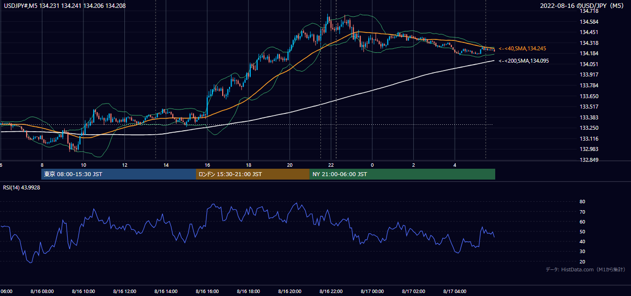
Task: Click RSI axis level 70
Action: click(582, 212)
